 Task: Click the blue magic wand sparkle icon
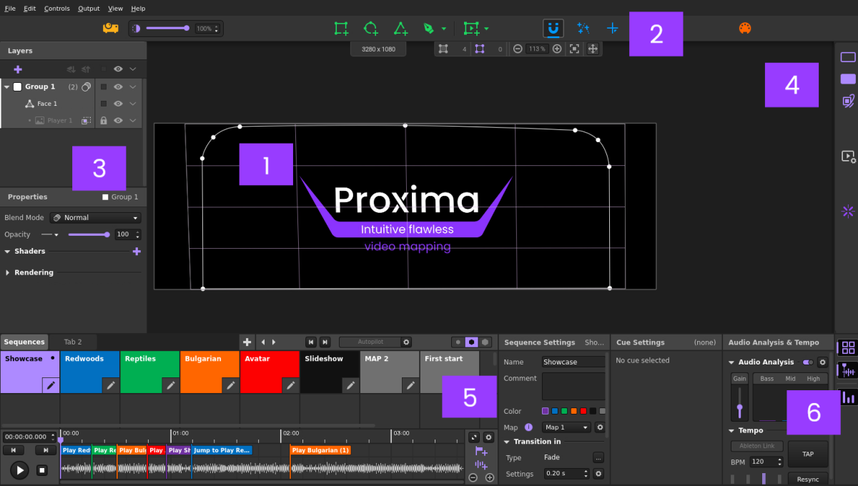coord(583,28)
